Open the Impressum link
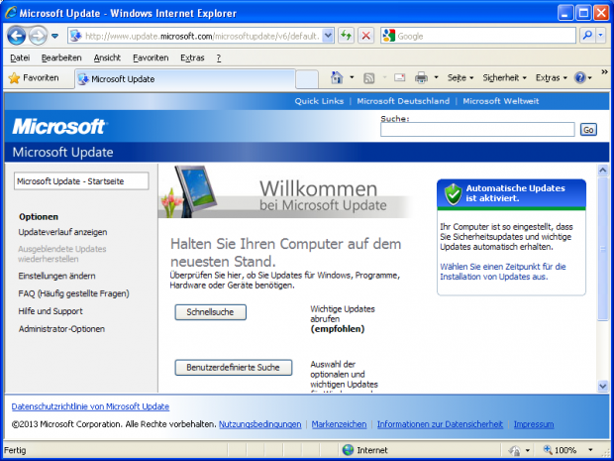614x461 pixels. coord(534,424)
